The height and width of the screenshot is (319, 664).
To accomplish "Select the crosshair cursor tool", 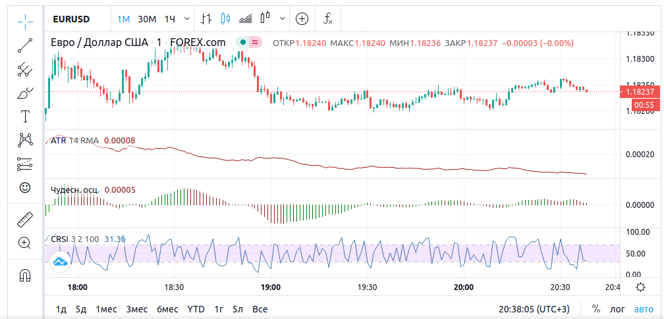I will [x=25, y=21].
